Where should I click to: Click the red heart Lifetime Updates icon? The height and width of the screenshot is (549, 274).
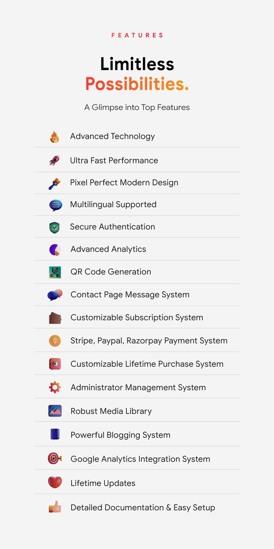click(55, 482)
